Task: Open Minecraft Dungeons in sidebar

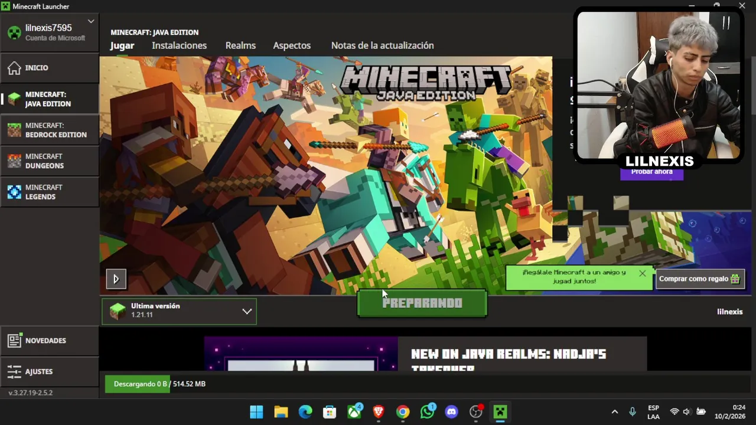Action: (x=50, y=161)
